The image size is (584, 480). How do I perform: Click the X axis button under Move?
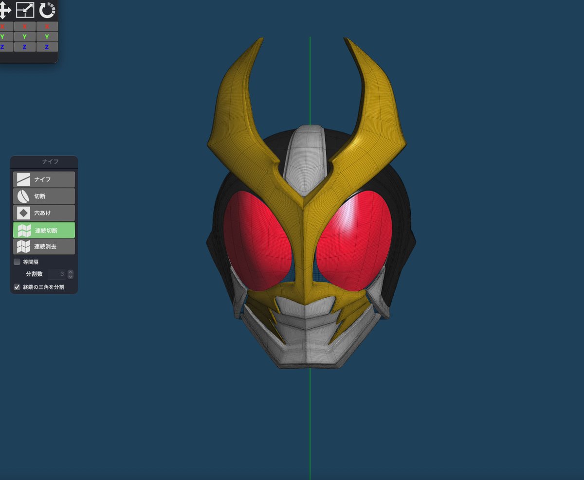tap(6, 26)
